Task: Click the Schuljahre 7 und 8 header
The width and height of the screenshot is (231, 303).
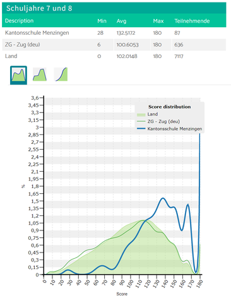Action: (39, 8)
